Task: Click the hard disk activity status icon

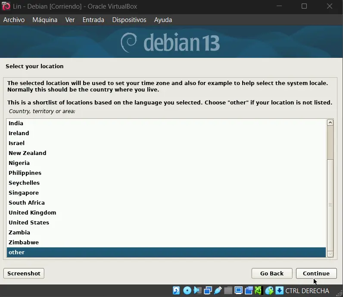Action: click(x=176, y=291)
